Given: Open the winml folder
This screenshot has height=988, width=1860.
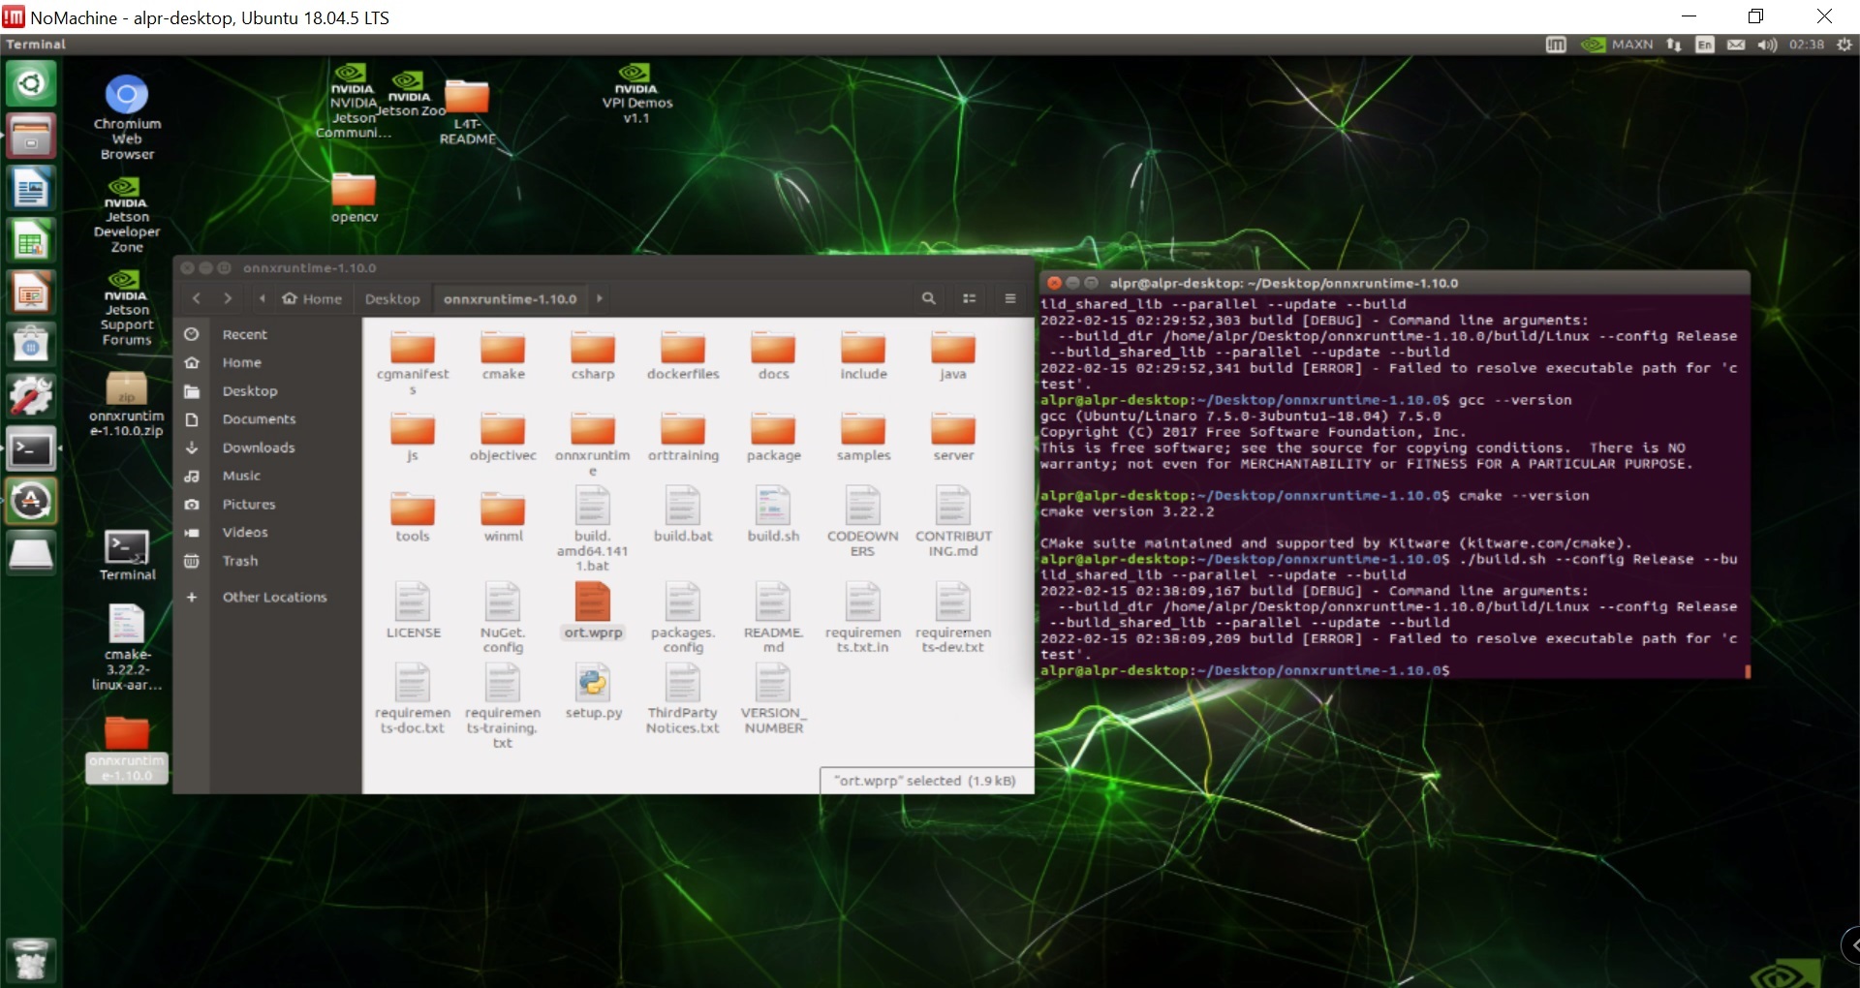Looking at the screenshot, I should click(503, 517).
